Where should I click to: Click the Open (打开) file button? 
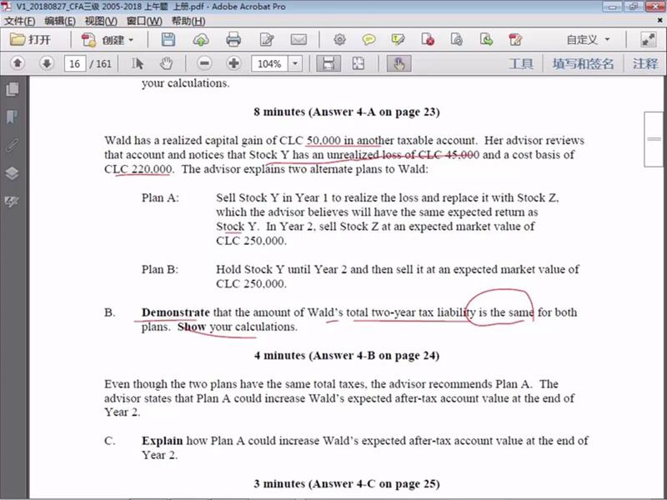click(30, 40)
